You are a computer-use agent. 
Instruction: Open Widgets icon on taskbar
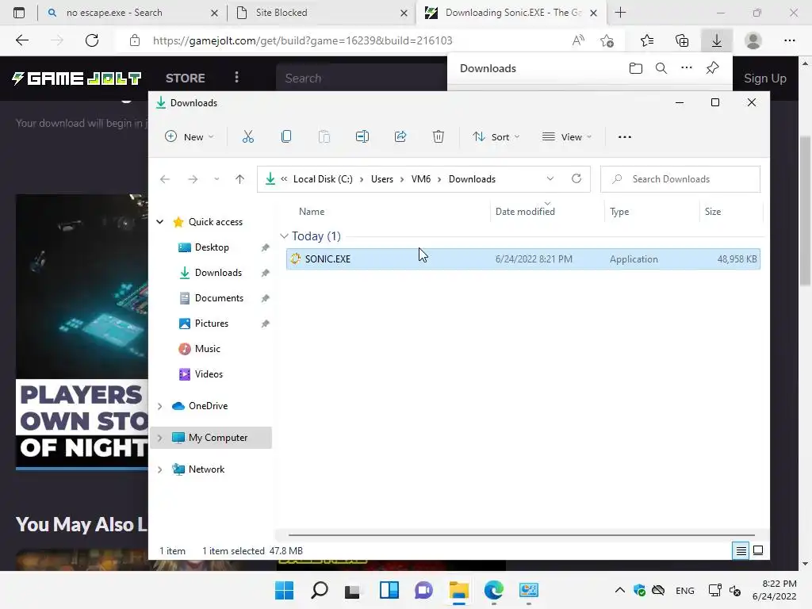[389, 590]
